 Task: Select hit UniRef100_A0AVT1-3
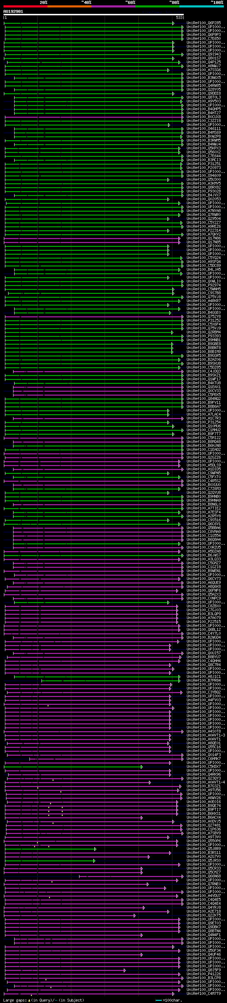pos(206,735)
